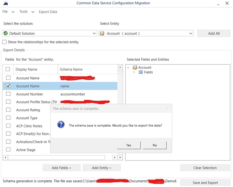
Task: Check the Account Type checkbox
Action: pos(8,118)
